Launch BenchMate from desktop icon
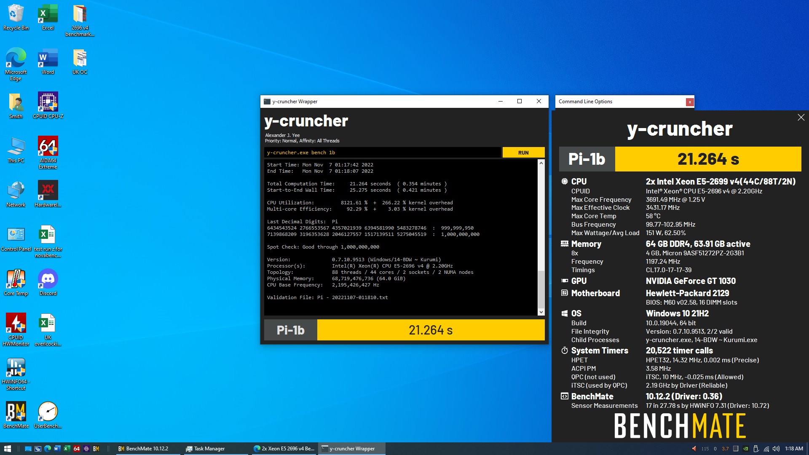Screen dimensions: 809x455 16,415
